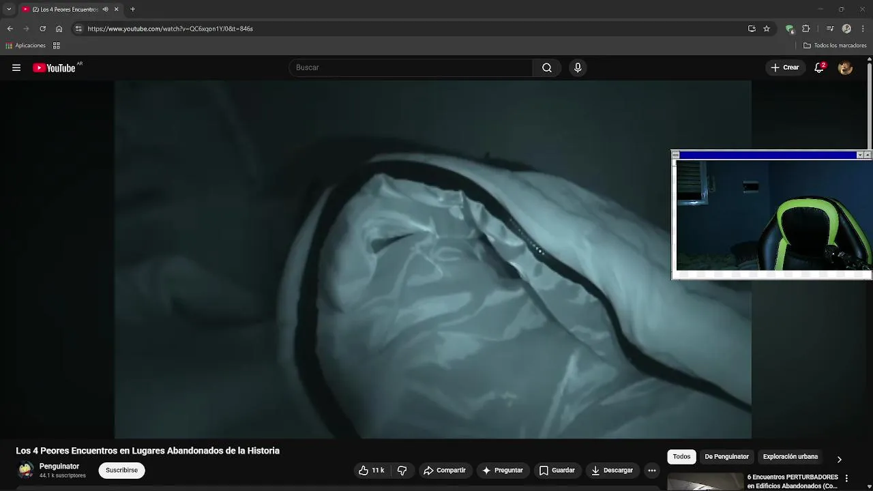Open more actions three-dot menu
Viewport: 873px width, 491px height.
coord(652,471)
